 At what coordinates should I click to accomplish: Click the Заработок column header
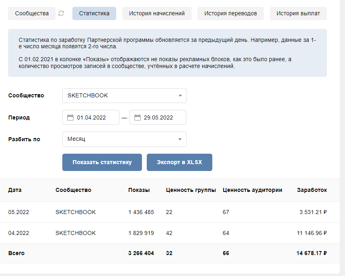point(312,190)
